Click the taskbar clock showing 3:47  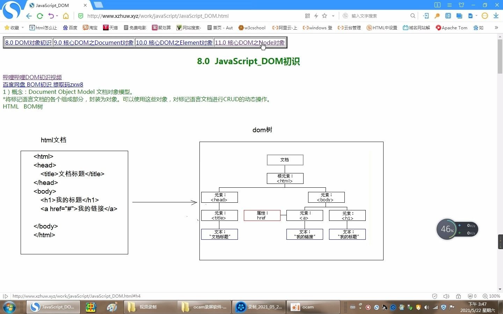(x=478, y=307)
